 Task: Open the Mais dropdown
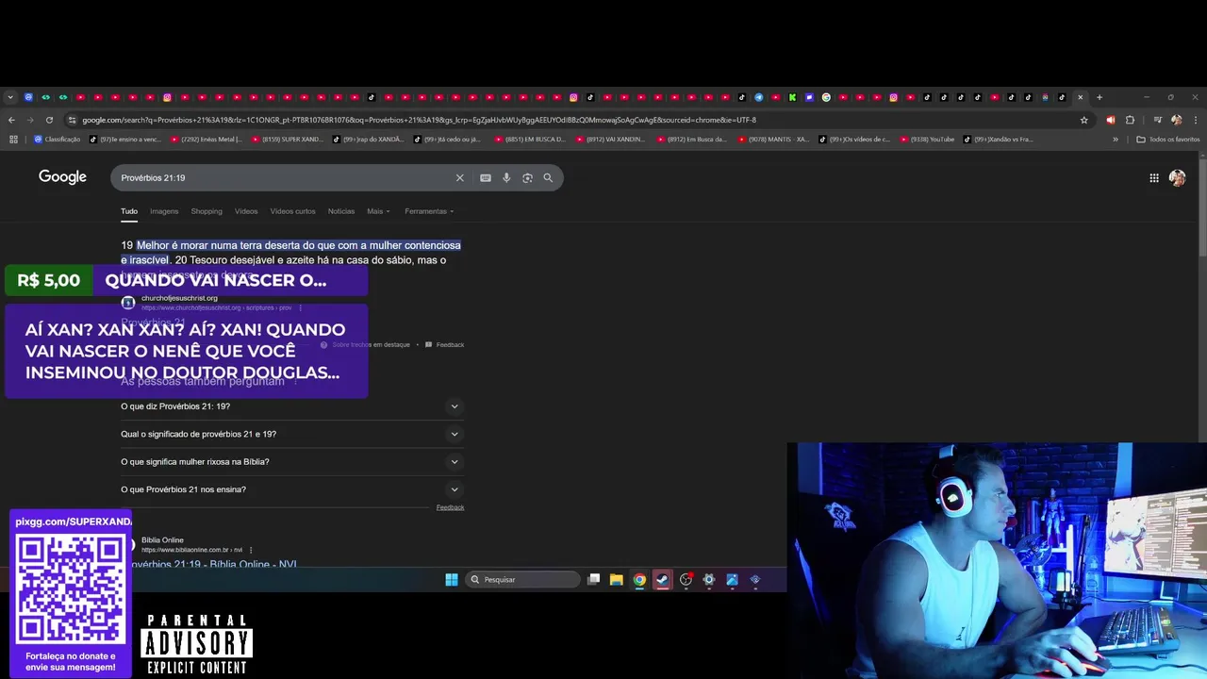click(x=378, y=211)
